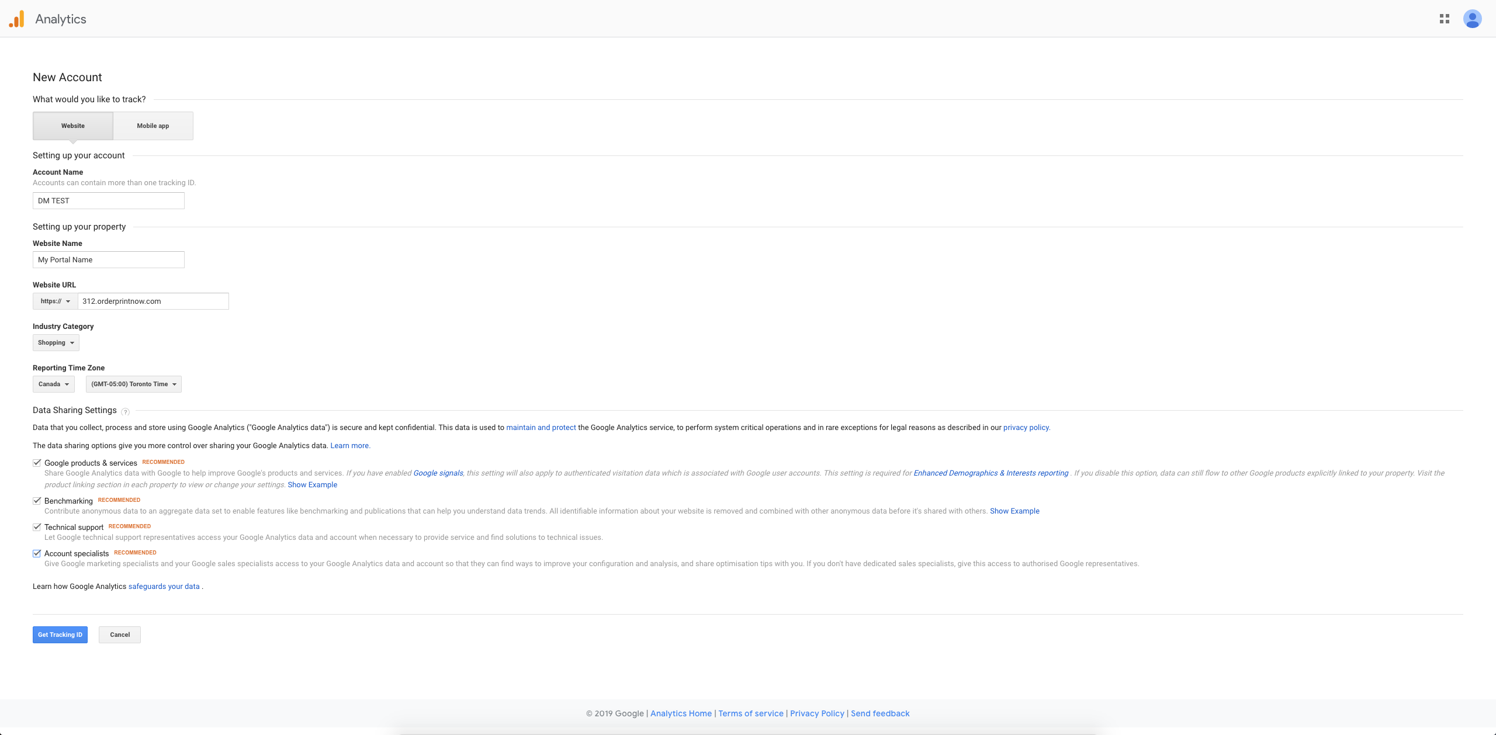This screenshot has width=1496, height=735.
Task: Disable the Technical support checkbox
Action: pyautogui.click(x=37, y=527)
